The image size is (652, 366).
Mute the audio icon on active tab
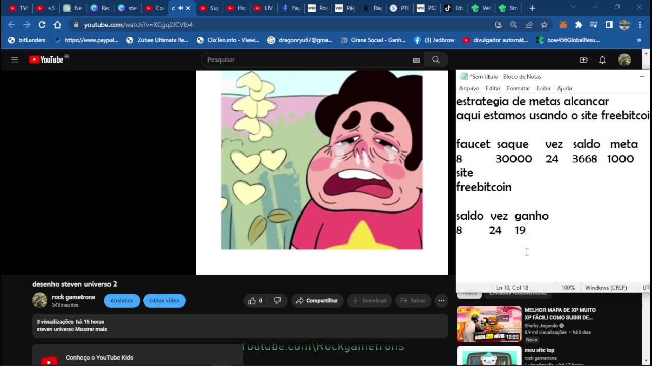pyautogui.click(x=180, y=8)
